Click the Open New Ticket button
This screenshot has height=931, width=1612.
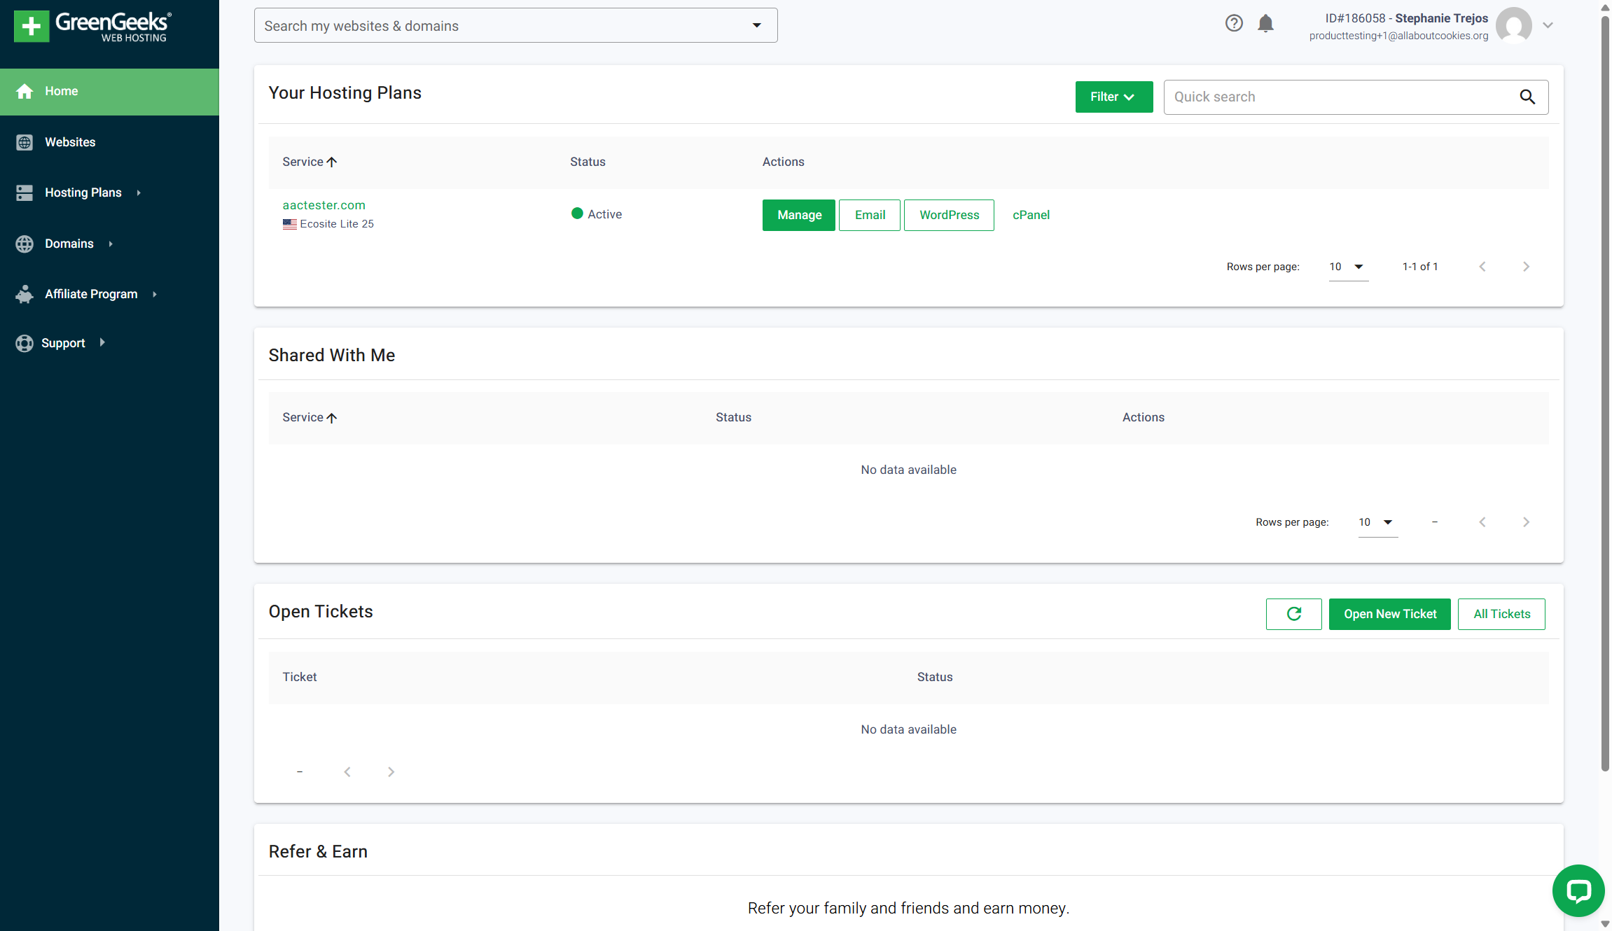click(1389, 614)
